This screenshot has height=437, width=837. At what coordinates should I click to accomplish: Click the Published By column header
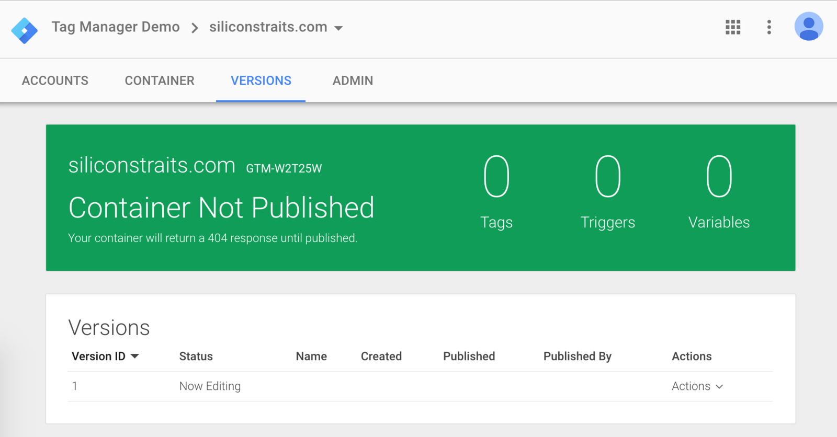click(578, 356)
